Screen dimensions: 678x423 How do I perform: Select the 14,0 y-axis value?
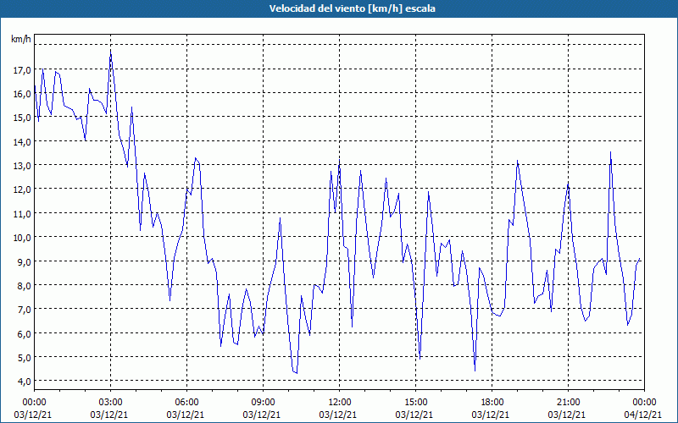point(22,141)
